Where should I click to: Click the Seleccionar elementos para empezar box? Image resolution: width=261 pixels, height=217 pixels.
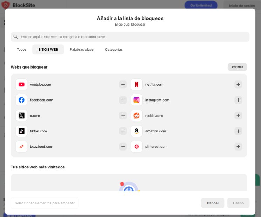click(x=44, y=203)
